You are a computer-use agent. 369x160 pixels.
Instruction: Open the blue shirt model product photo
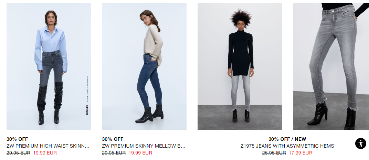(x=49, y=66)
